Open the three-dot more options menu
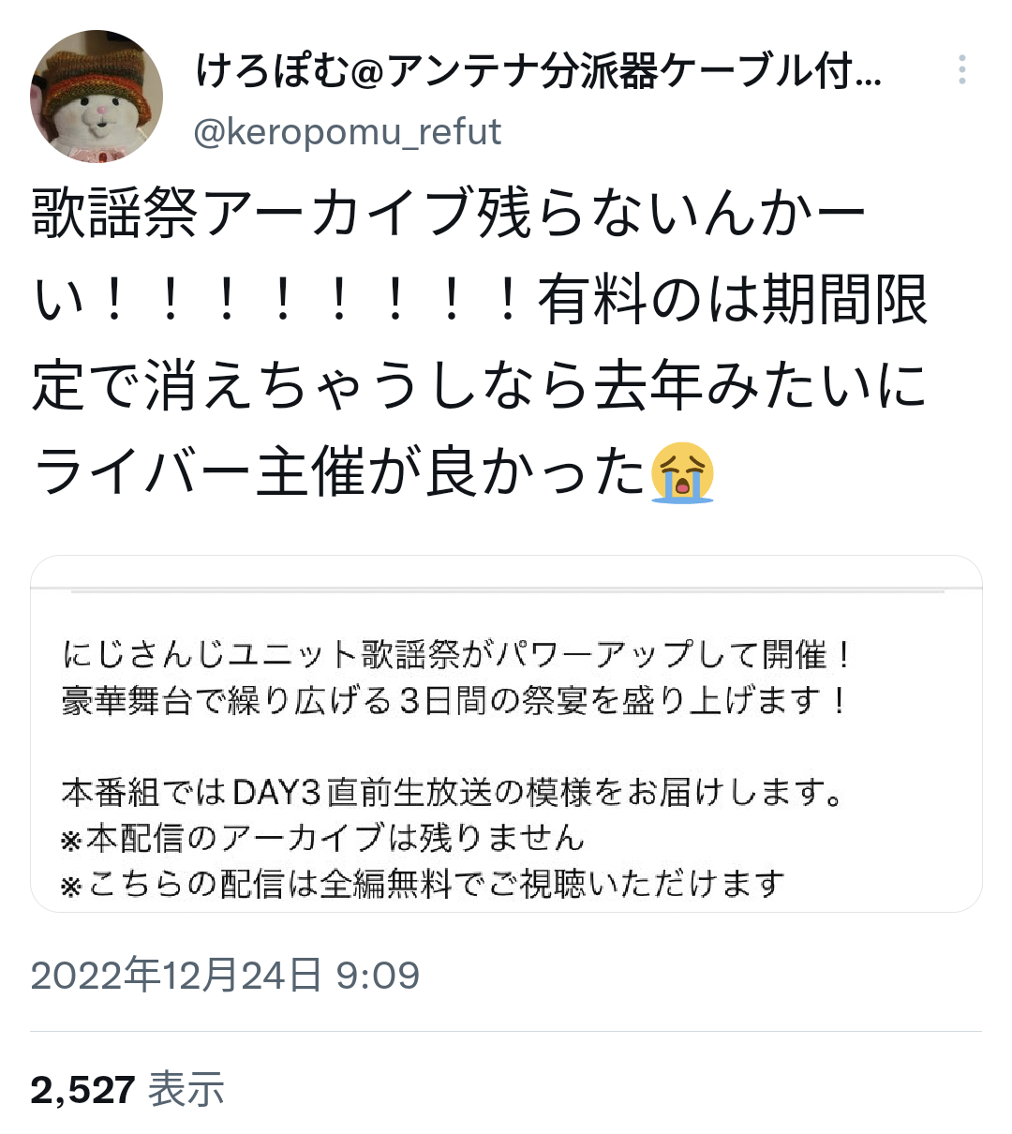 [x=962, y=70]
